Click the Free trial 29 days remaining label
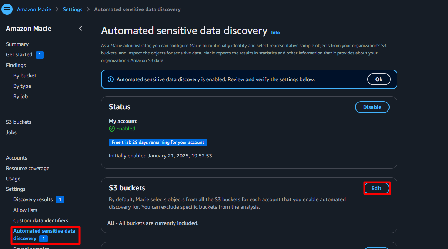This screenshot has height=249, width=448. point(158,142)
